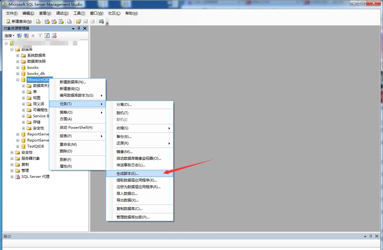Screen dimensions: 383x250
Task: Open a Database Engine Query from toolbar
Action: [x=38, y=21]
